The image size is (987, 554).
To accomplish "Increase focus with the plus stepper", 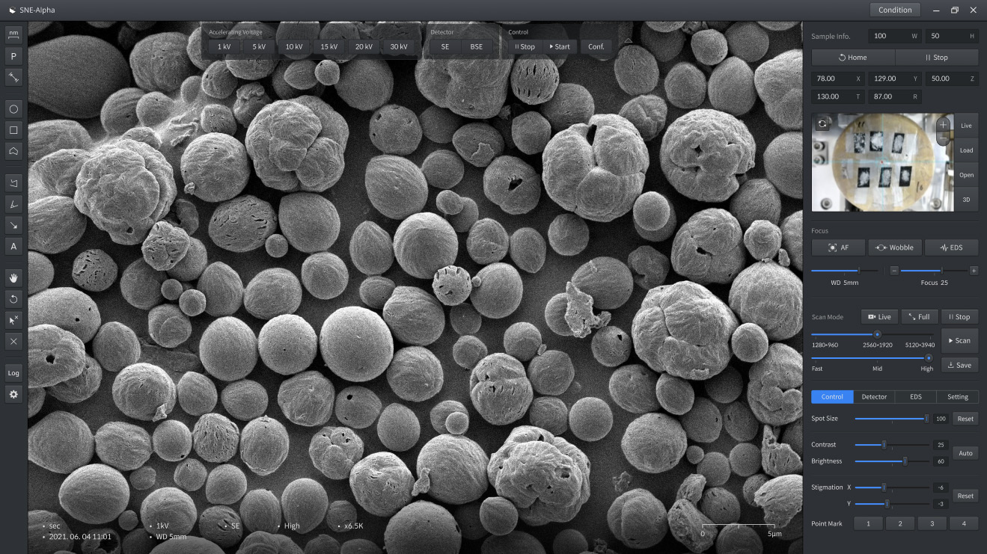I will [973, 271].
